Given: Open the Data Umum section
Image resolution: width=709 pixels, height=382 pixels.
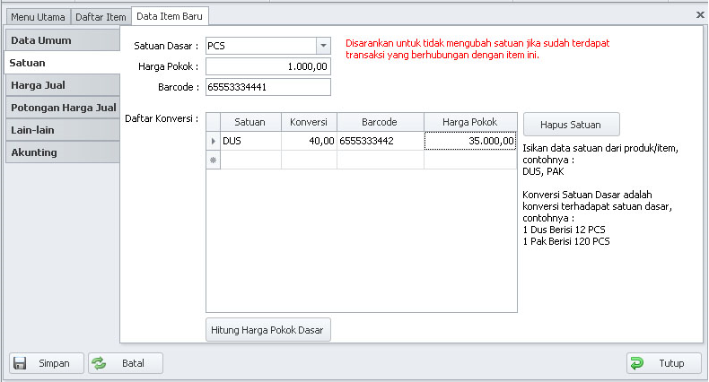Looking at the screenshot, I should click(61, 40).
